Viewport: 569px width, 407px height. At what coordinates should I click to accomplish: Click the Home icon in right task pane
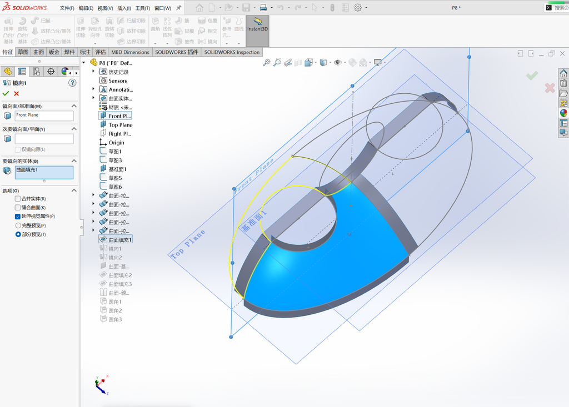coord(563,74)
